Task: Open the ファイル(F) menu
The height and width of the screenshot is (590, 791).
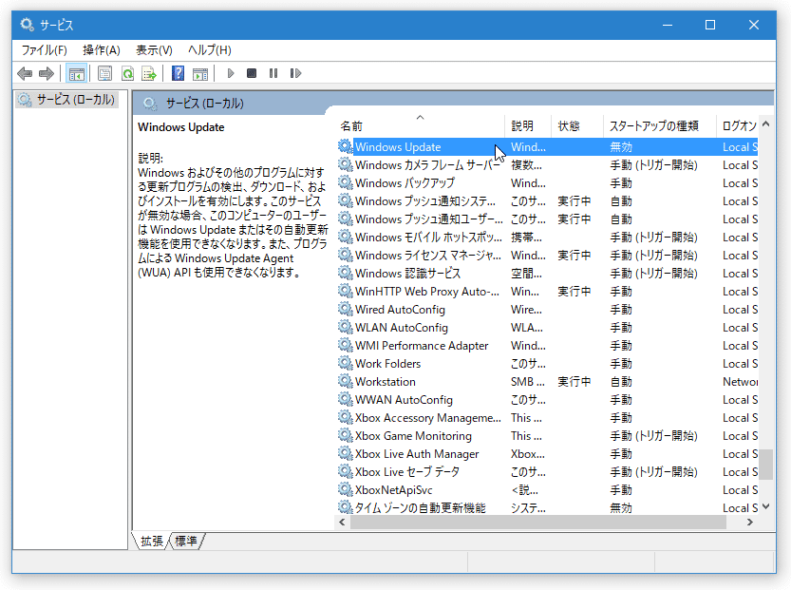Action: pos(45,50)
